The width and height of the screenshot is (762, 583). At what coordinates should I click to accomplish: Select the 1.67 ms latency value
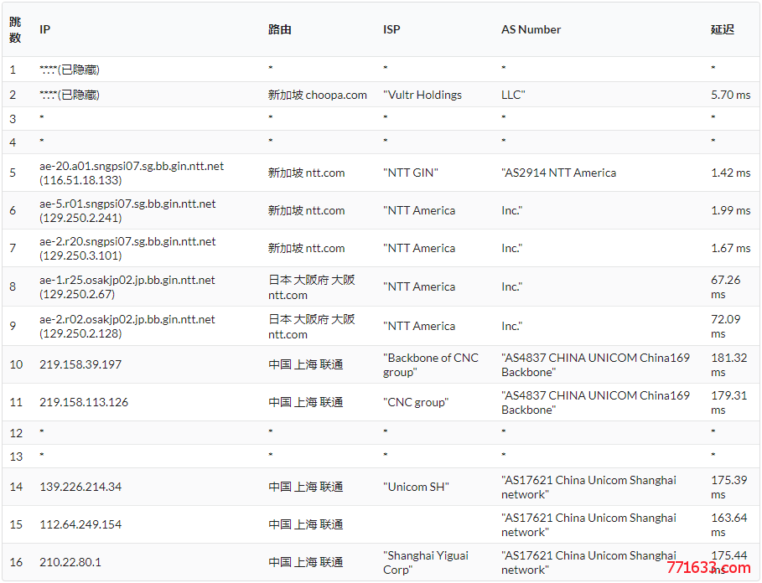[730, 249]
